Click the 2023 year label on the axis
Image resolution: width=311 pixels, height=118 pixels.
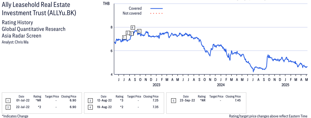156,85
